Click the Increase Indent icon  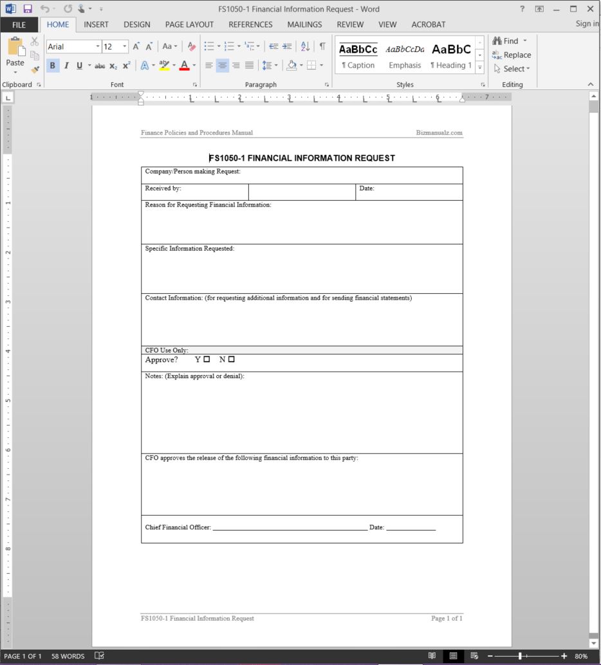click(288, 46)
